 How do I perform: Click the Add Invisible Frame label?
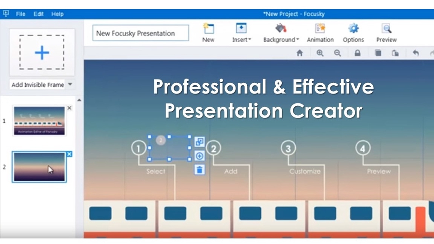38,84
